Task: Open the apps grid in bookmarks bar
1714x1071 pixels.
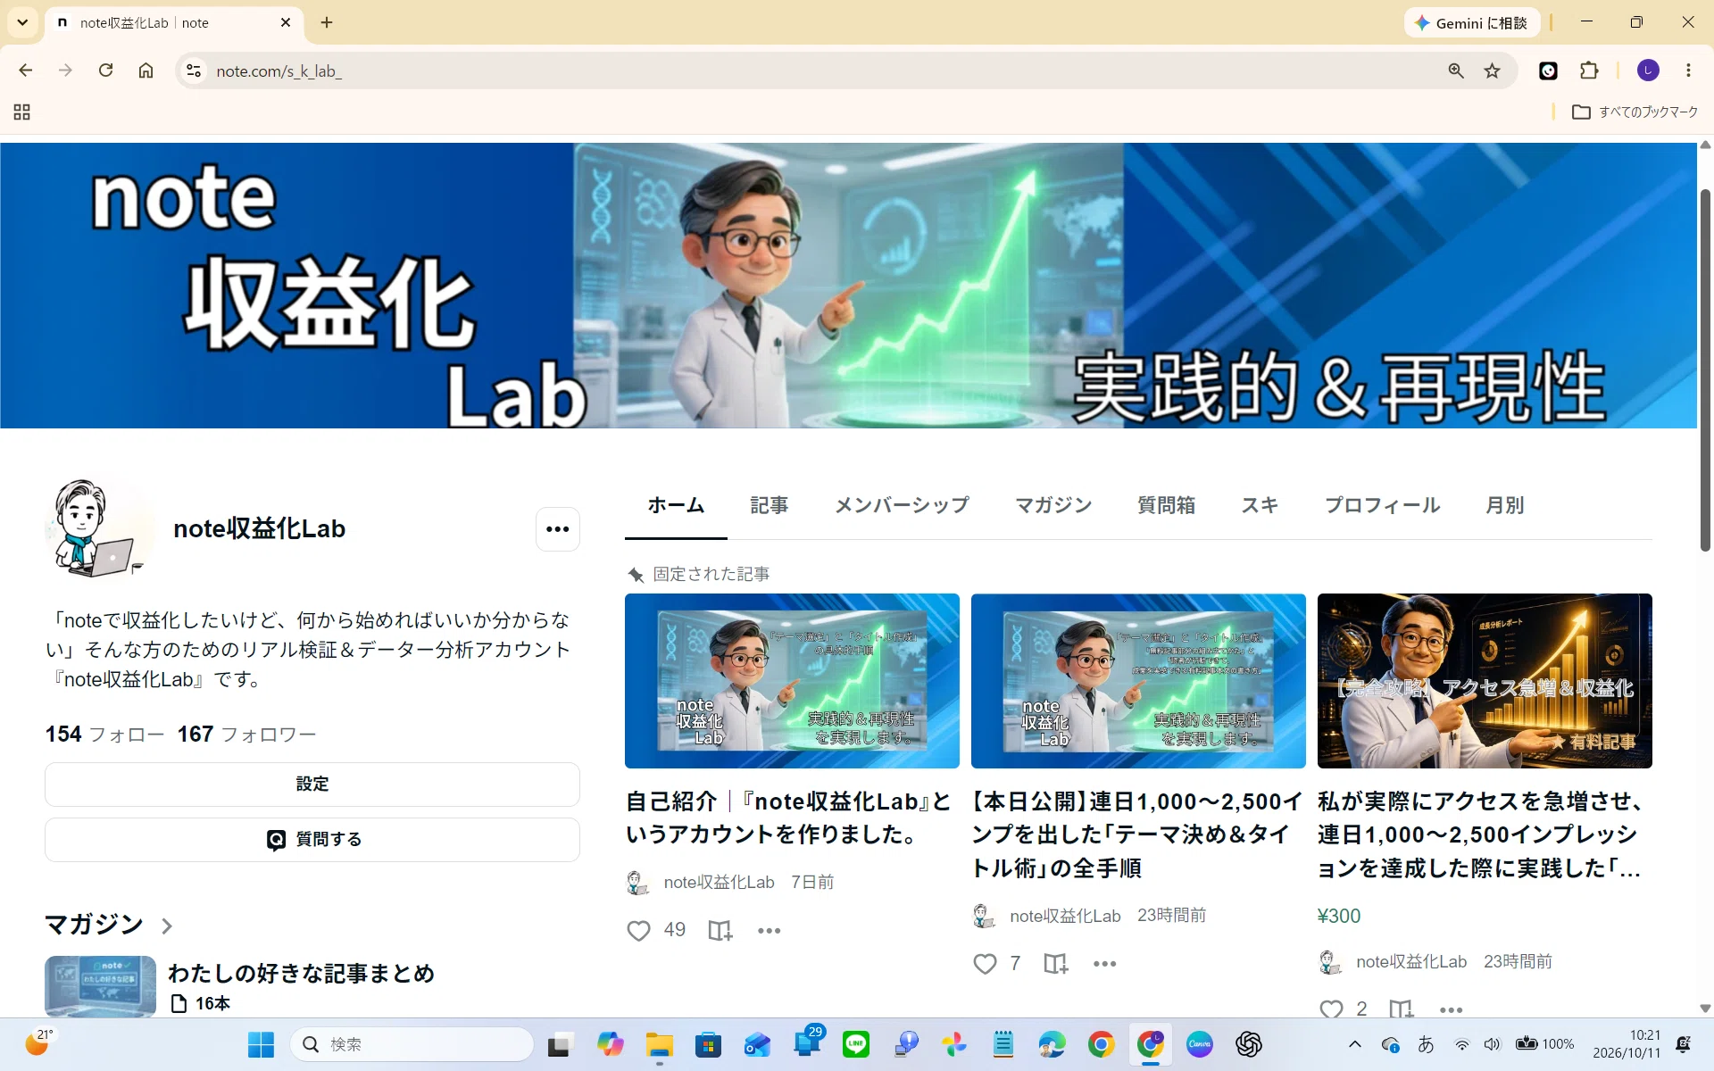Action: 22,112
